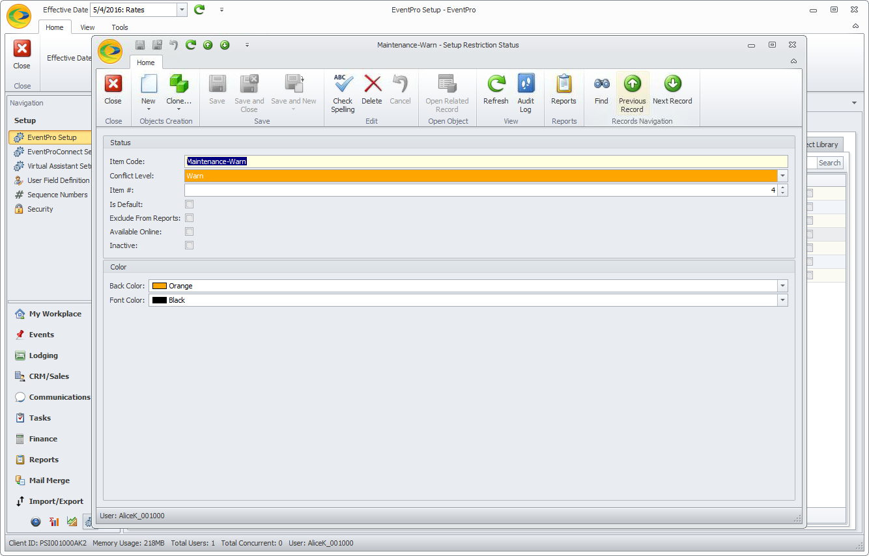The width and height of the screenshot is (869, 556).
Task: Select EventProConnect Setup in navigation
Action: click(51, 152)
